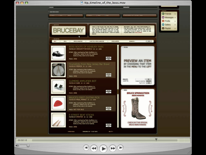Click the speaker volume icon
The height and width of the screenshot is (155, 206).
pyautogui.click(x=17, y=146)
